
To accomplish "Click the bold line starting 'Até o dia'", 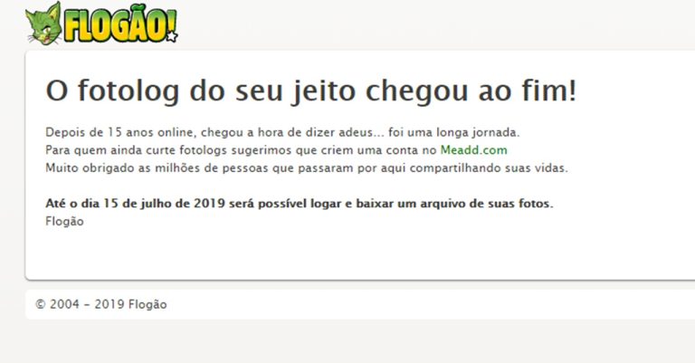I will (x=300, y=204).
